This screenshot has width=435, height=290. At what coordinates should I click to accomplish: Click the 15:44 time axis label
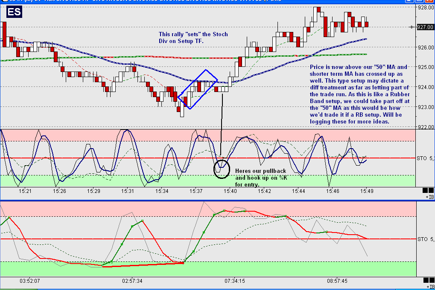[298, 191]
